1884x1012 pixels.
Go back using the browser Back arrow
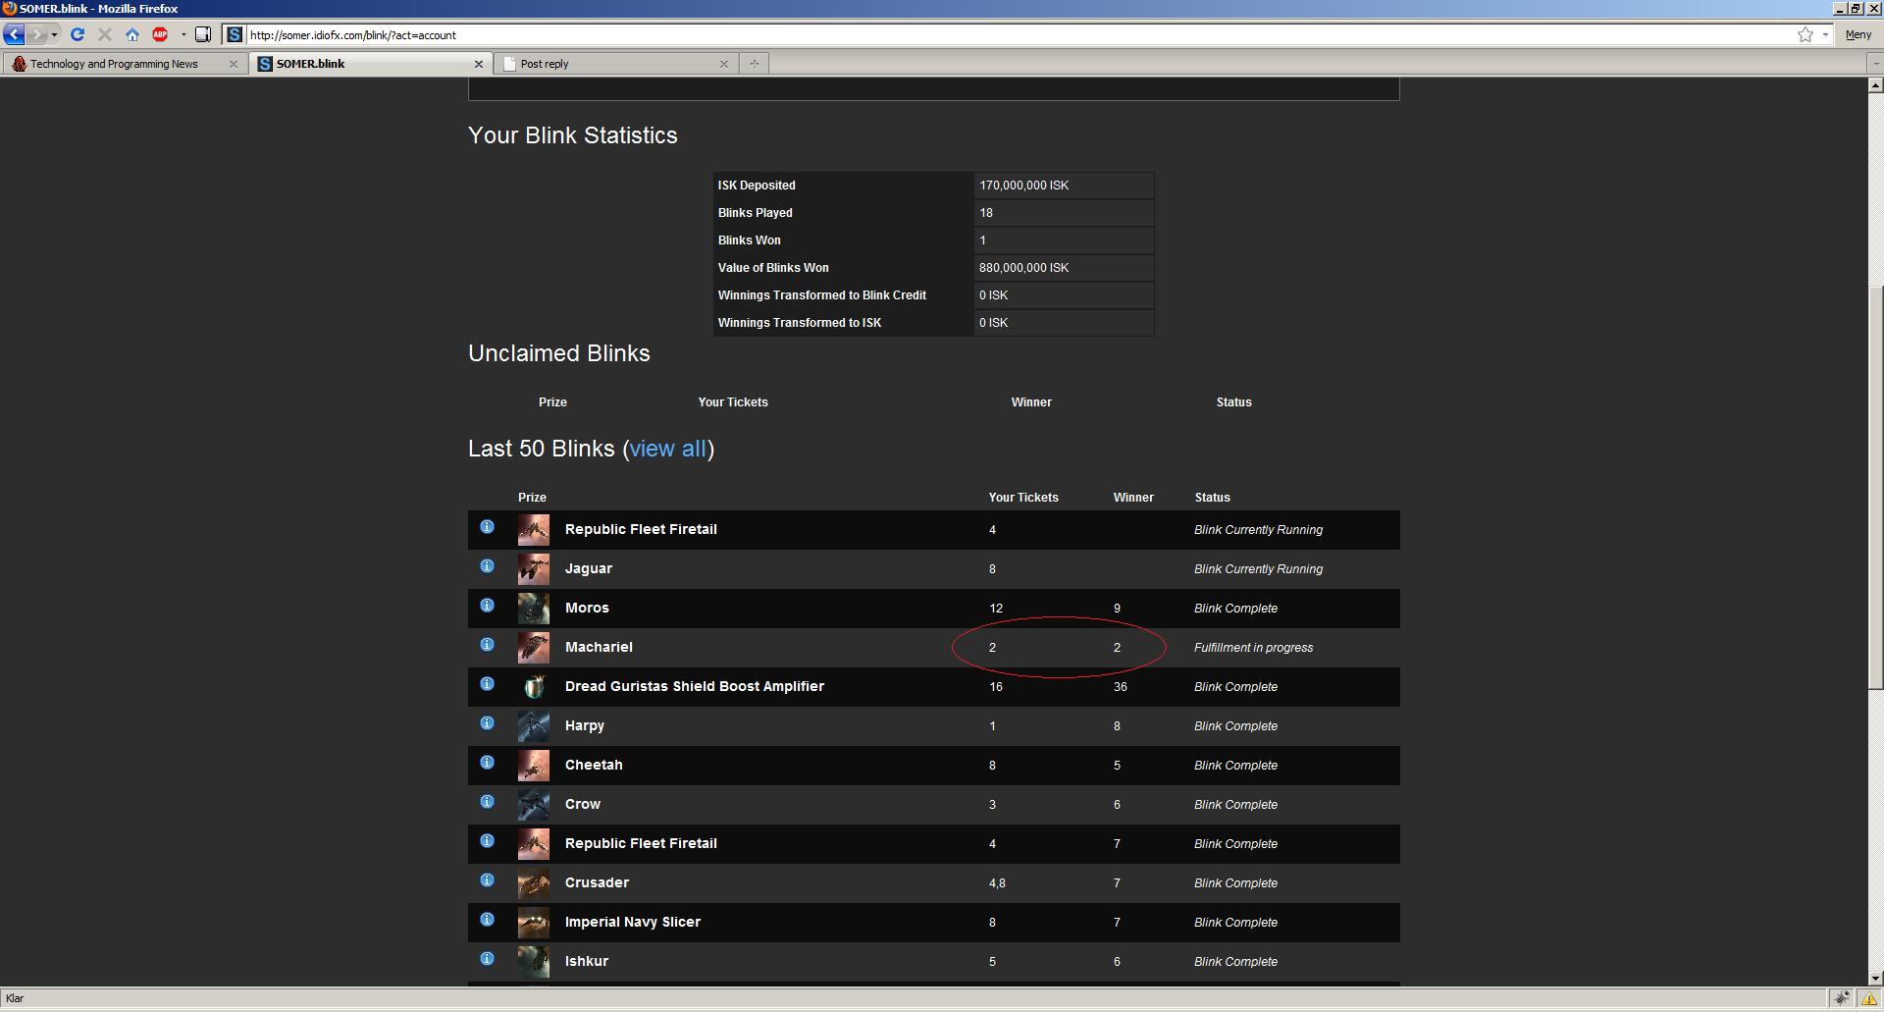pyautogui.click(x=14, y=34)
